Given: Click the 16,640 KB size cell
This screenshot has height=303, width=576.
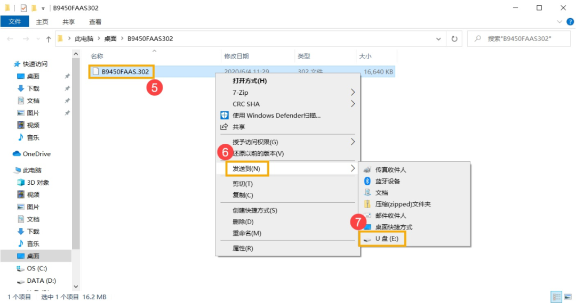Looking at the screenshot, I should (x=378, y=71).
